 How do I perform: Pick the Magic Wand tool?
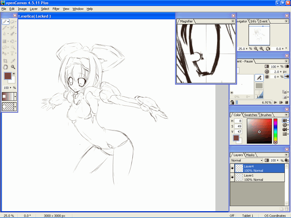coord(13,47)
